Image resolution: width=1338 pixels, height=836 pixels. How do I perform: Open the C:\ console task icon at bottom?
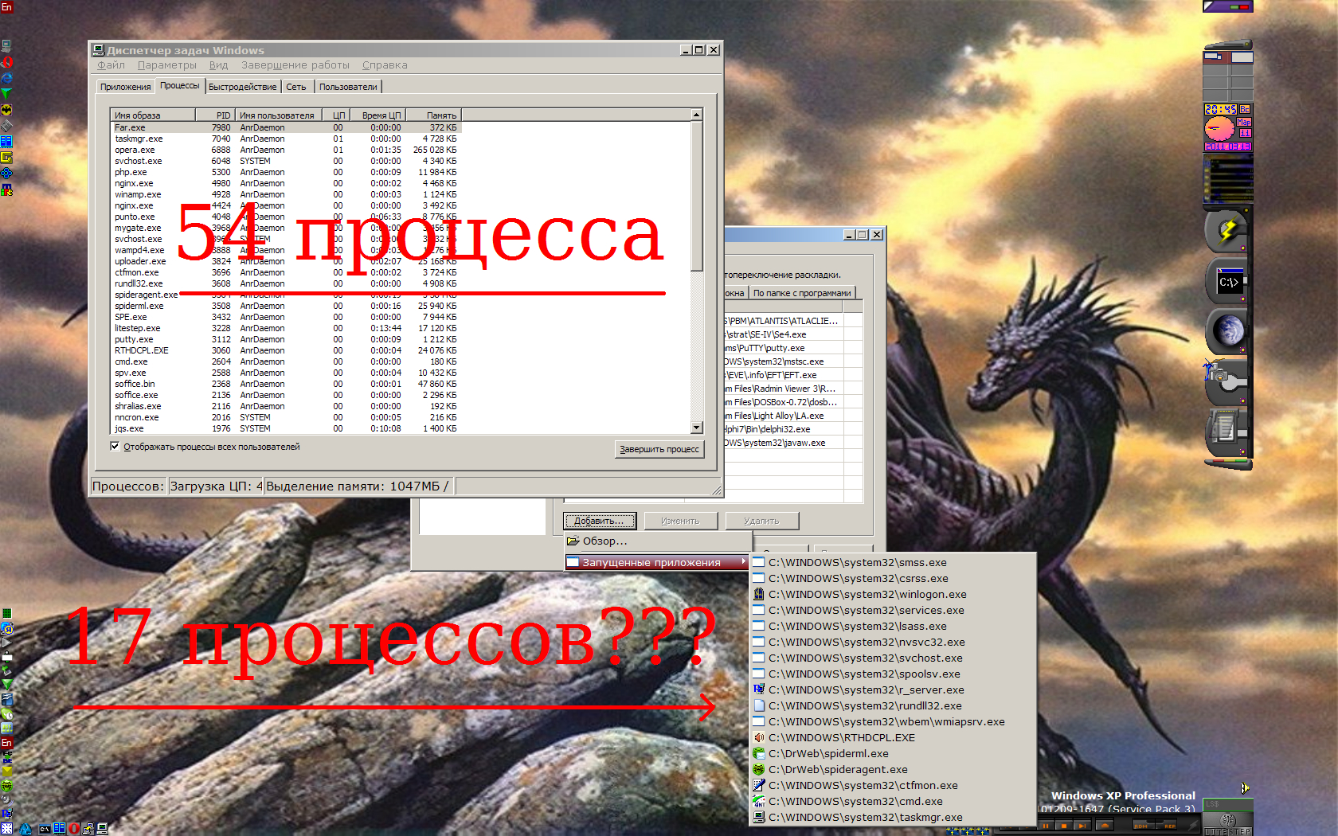click(45, 829)
